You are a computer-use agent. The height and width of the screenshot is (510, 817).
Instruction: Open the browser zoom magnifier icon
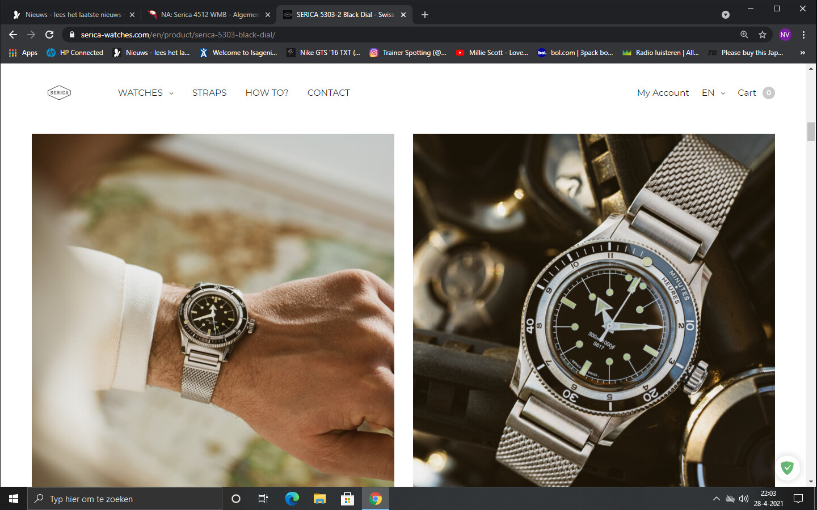click(x=744, y=35)
